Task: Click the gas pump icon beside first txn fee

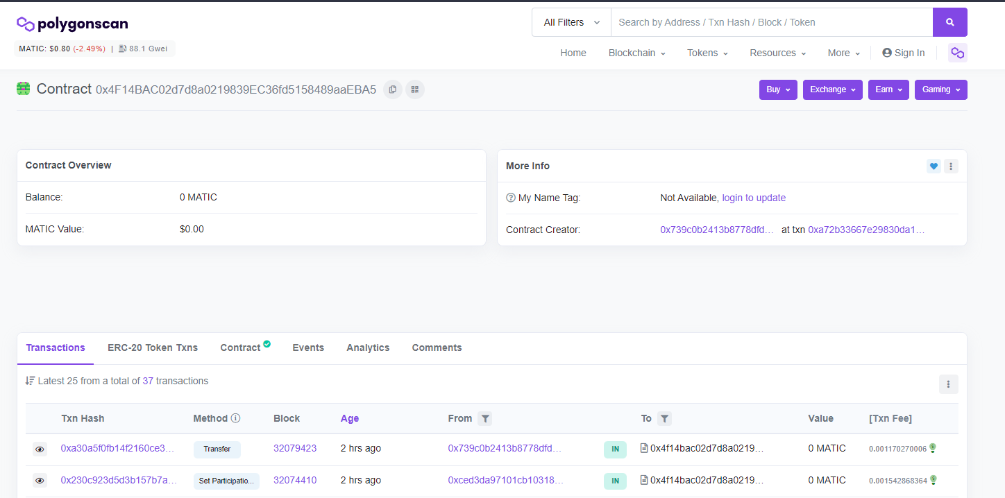Action: [934, 449]
